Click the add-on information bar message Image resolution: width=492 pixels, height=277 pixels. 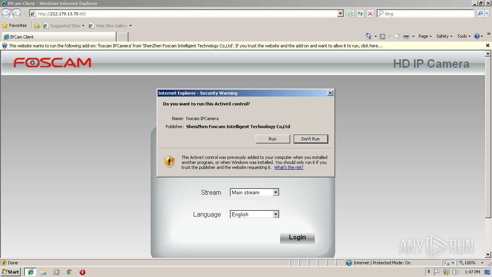point(196,46)
